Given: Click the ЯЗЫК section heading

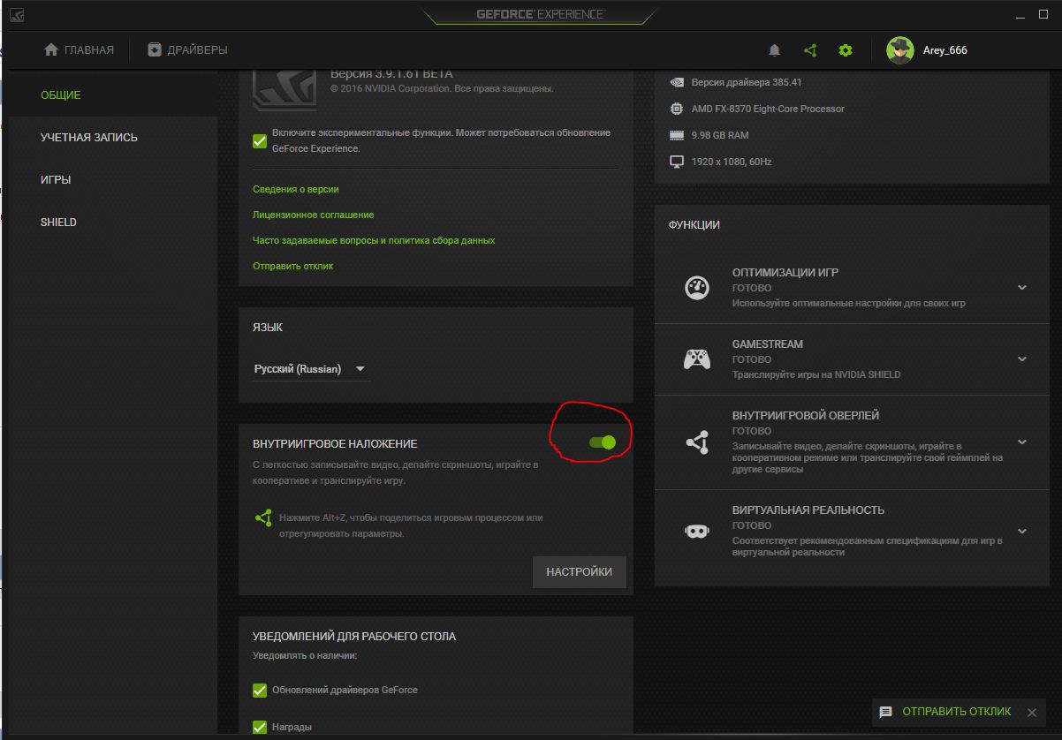Looking at the screenshot, I should tap(268, 328).
